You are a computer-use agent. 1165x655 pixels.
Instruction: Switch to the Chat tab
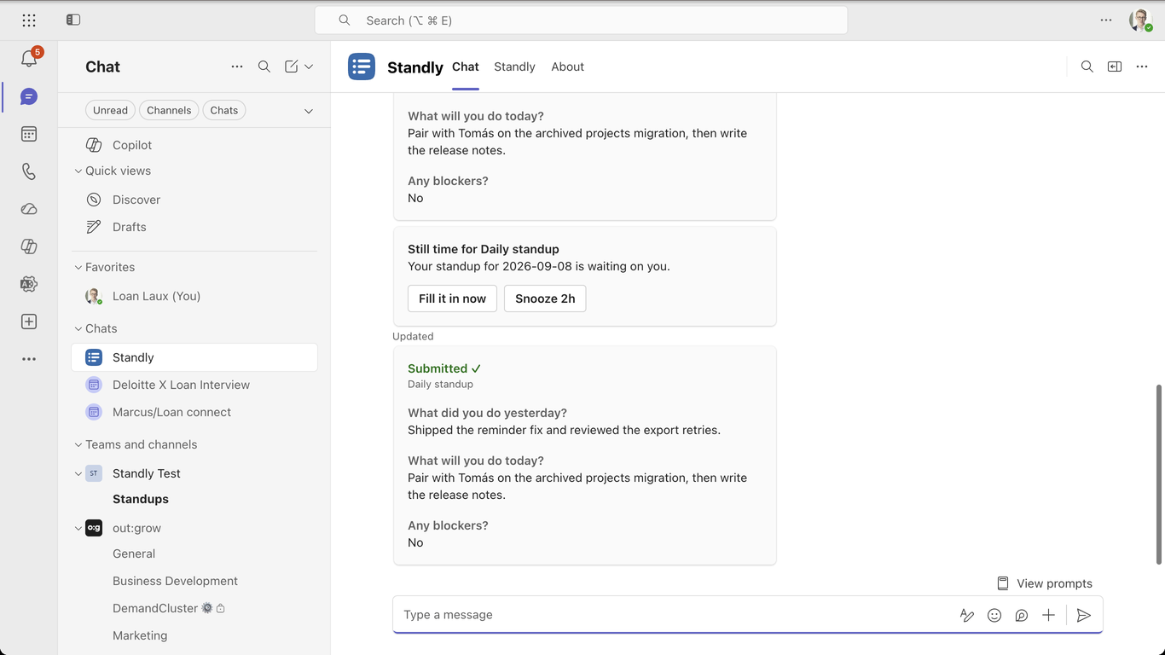coord(466,67)
